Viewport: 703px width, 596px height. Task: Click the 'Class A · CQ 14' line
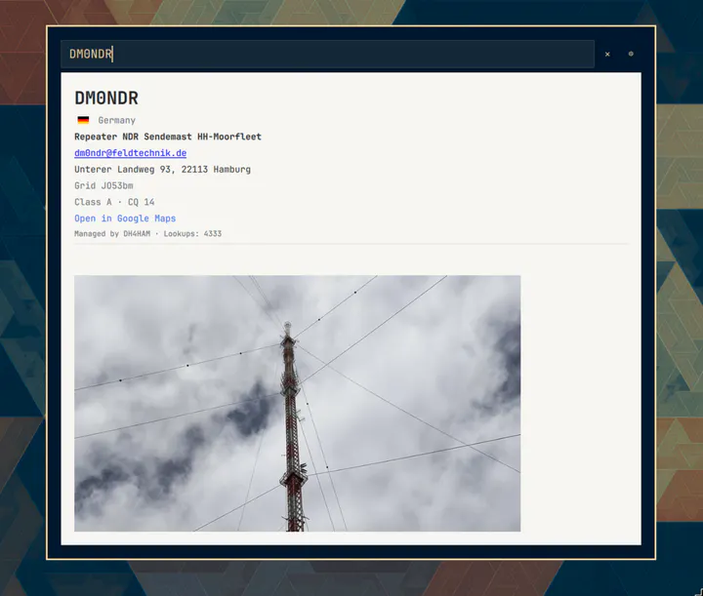[114, 202]
